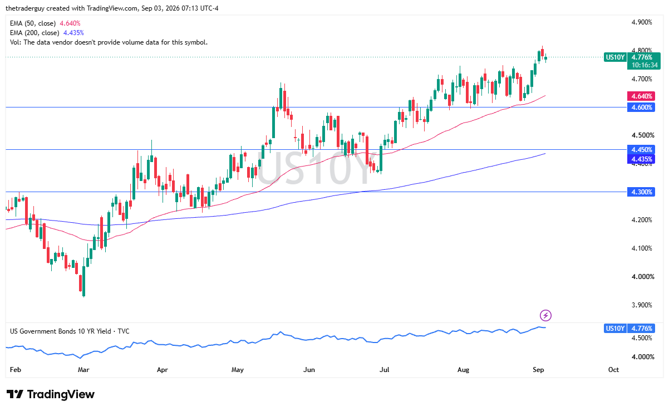Click the red 4.640% EMA price tag

tap(642, 96)
